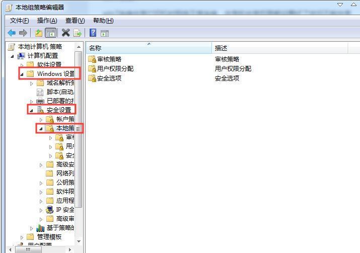360x253 pixels.
Task: Expand the 高级安 node
Action: 41,165
